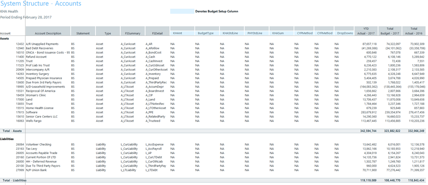Click the Tax Levy description cell
Image resolution: width=428 pixels, height=185 pixels.
[x=31, y=148]
